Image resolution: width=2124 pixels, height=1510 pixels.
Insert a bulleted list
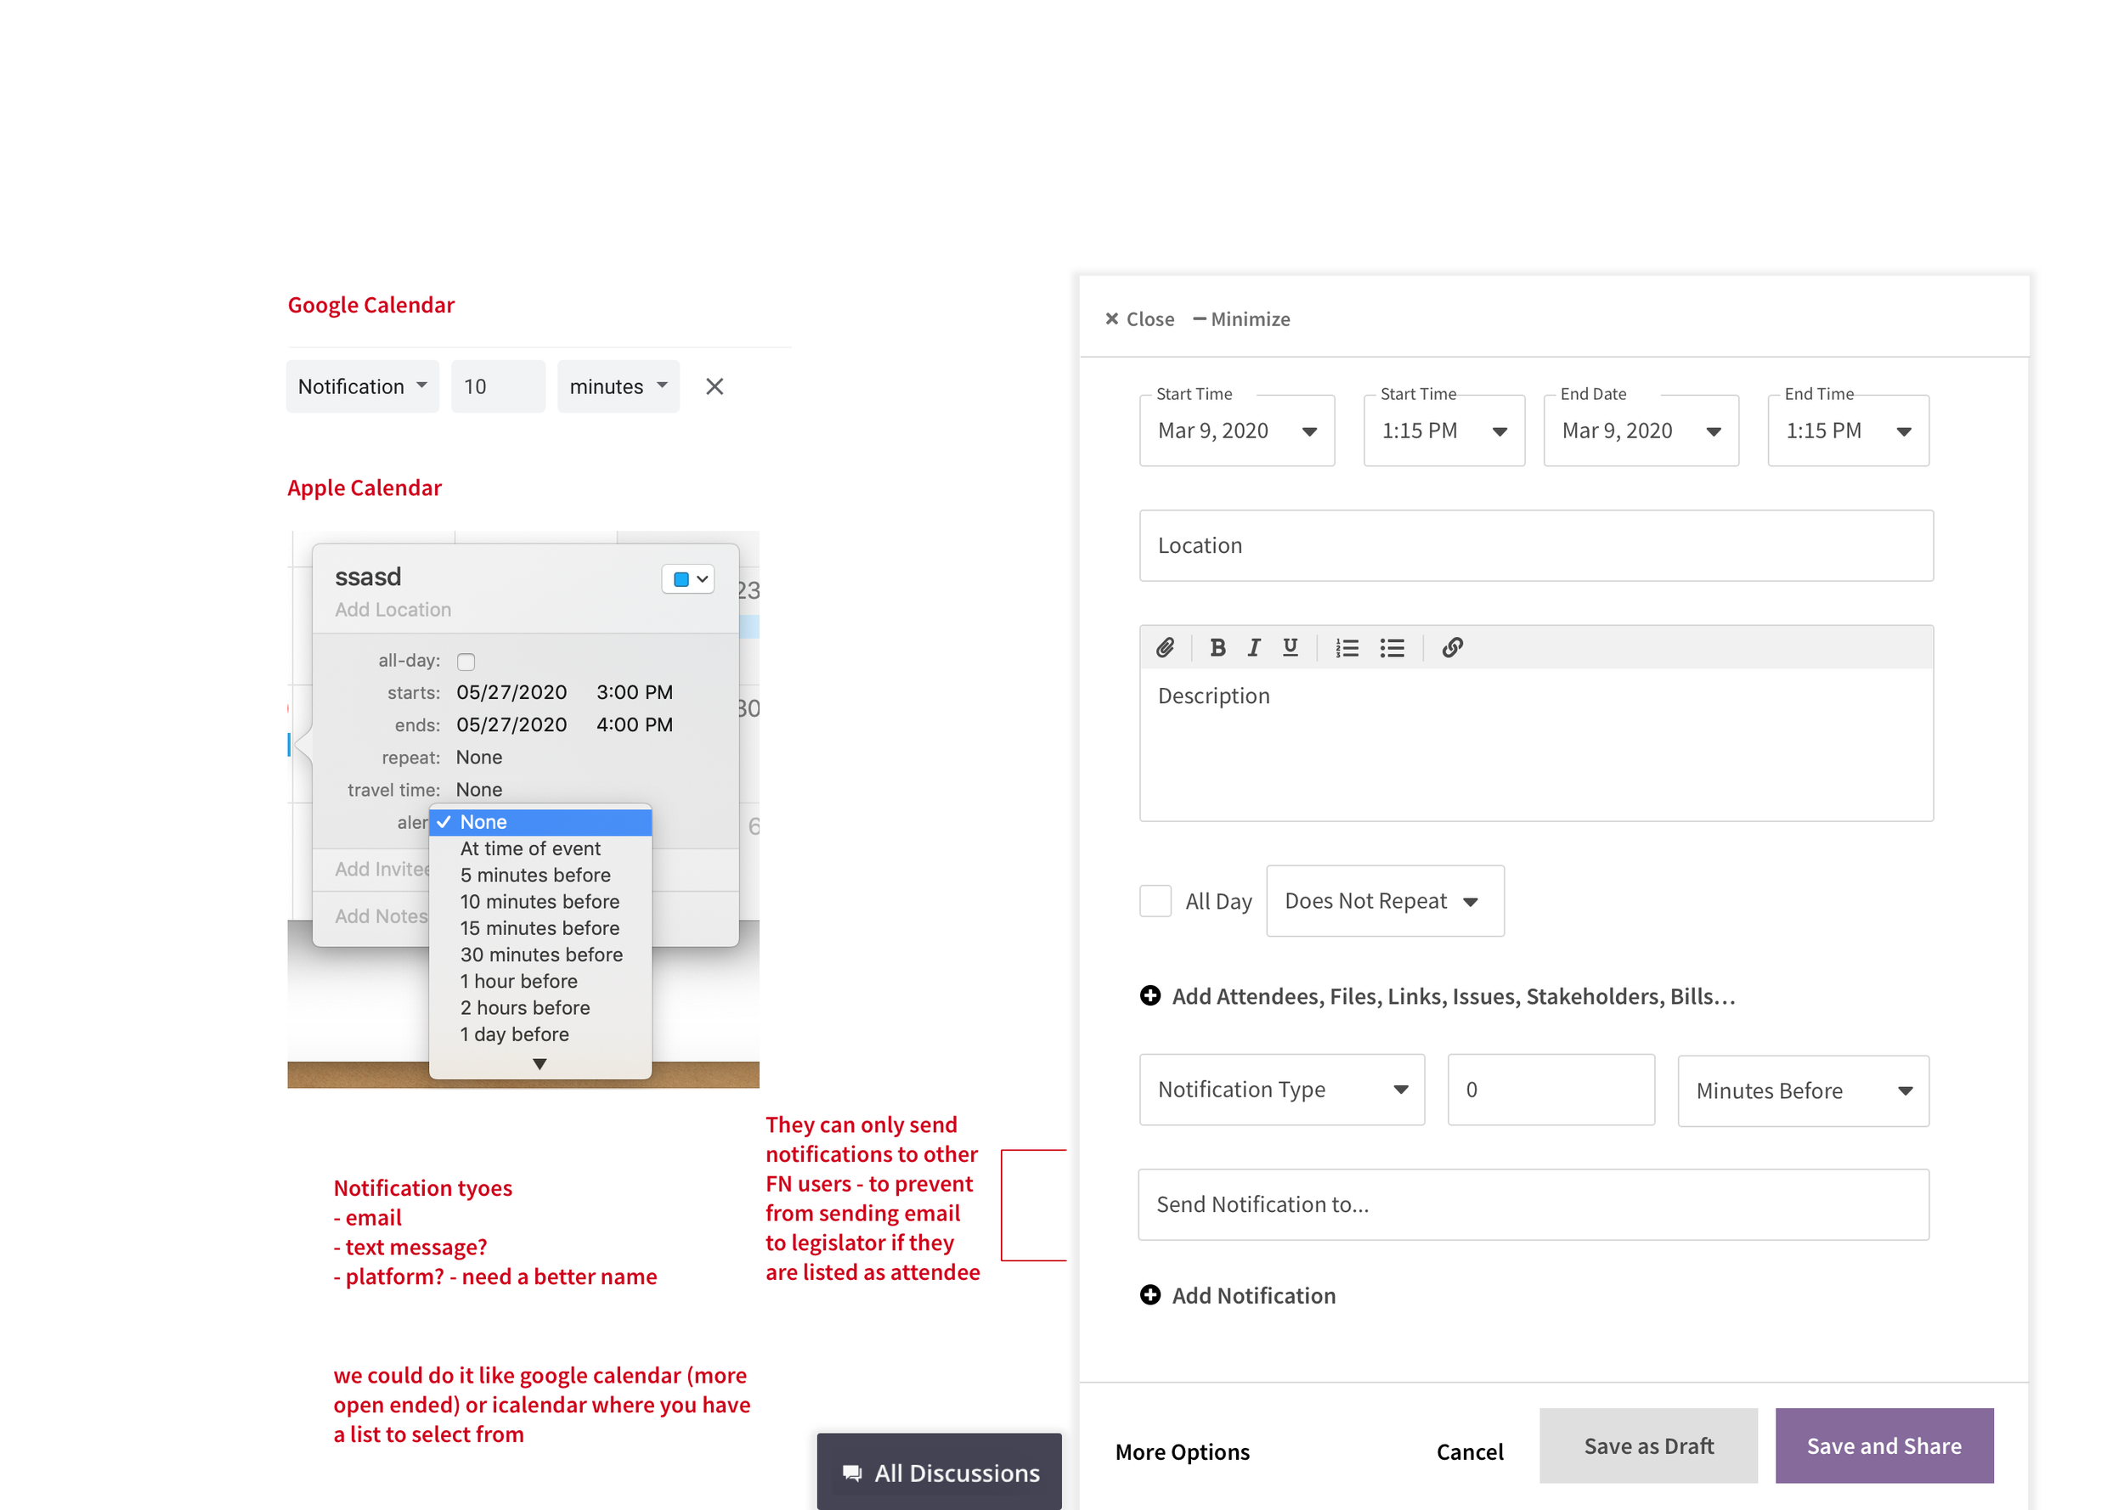pyautogui.click(x=1392, y=647)
